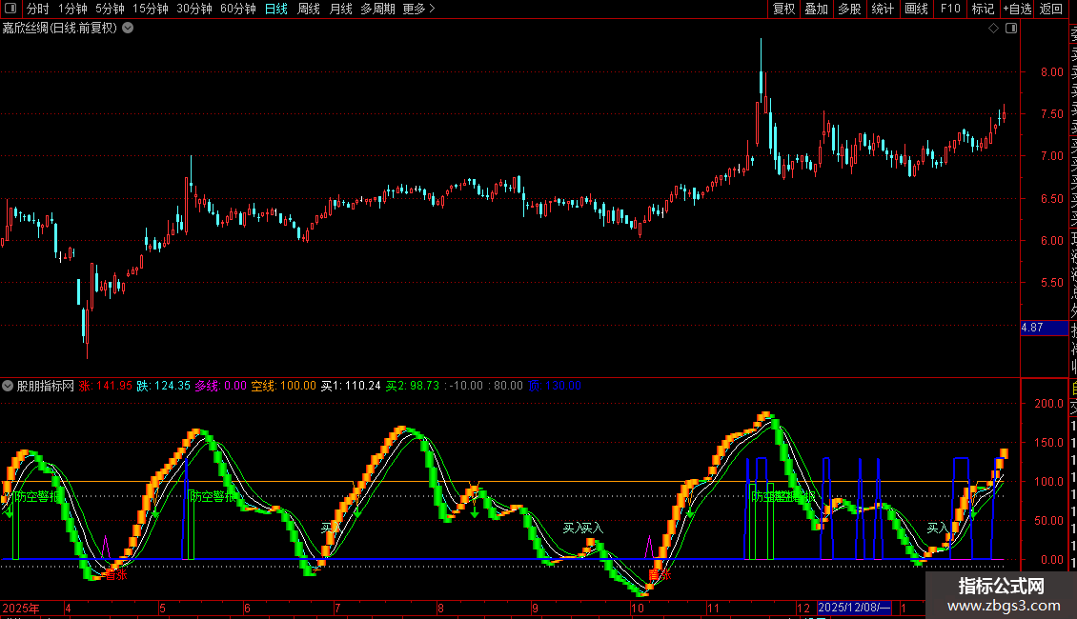This screenshot has height=619, width=1077.
Task: Expand the 更多 periods list
Action: [418, 9]
